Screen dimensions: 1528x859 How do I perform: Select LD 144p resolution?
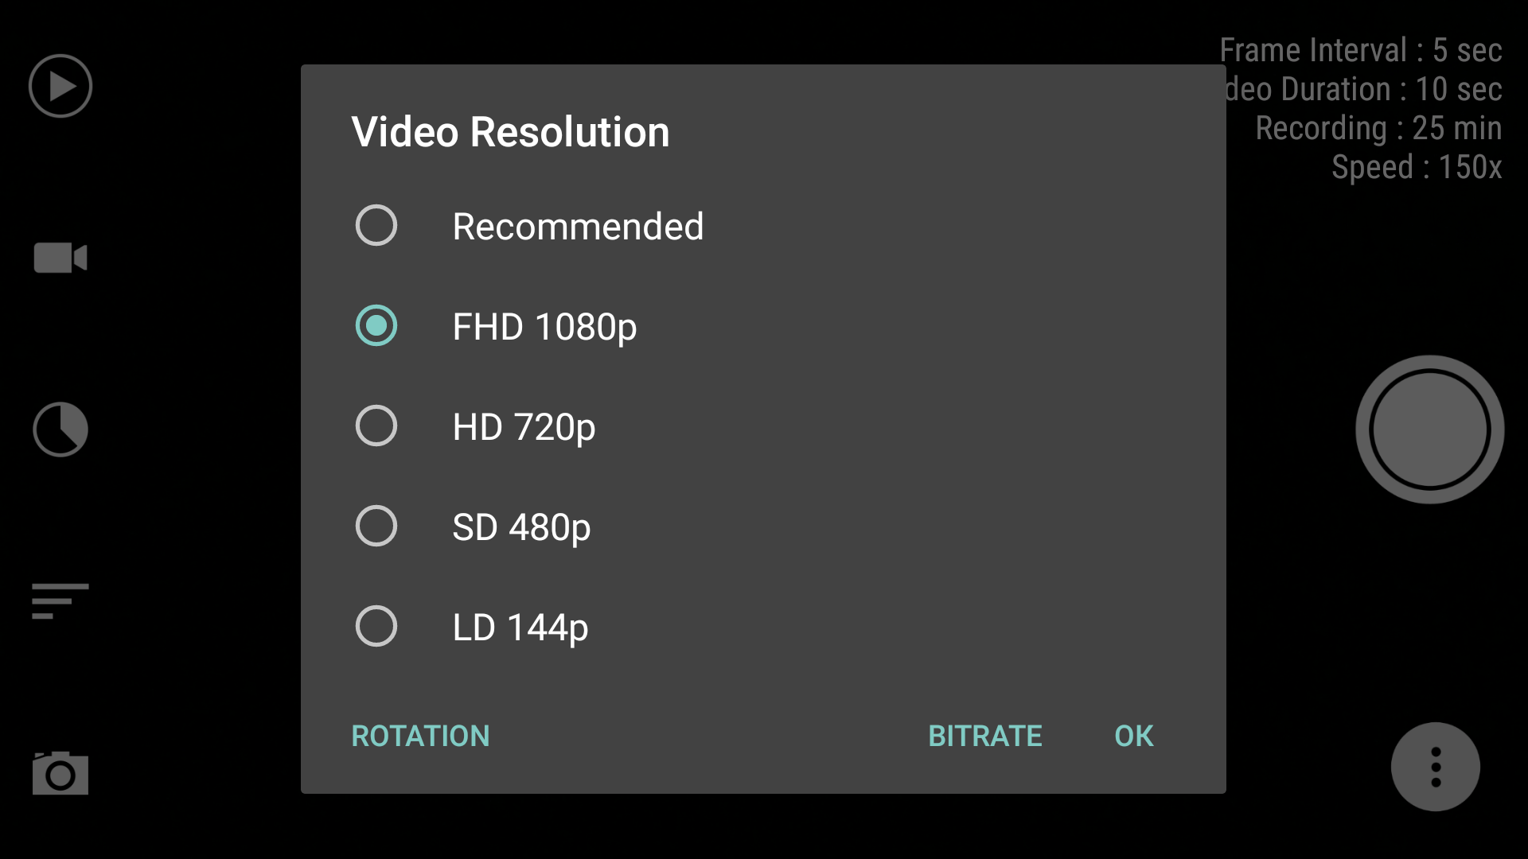coord(763,627)
